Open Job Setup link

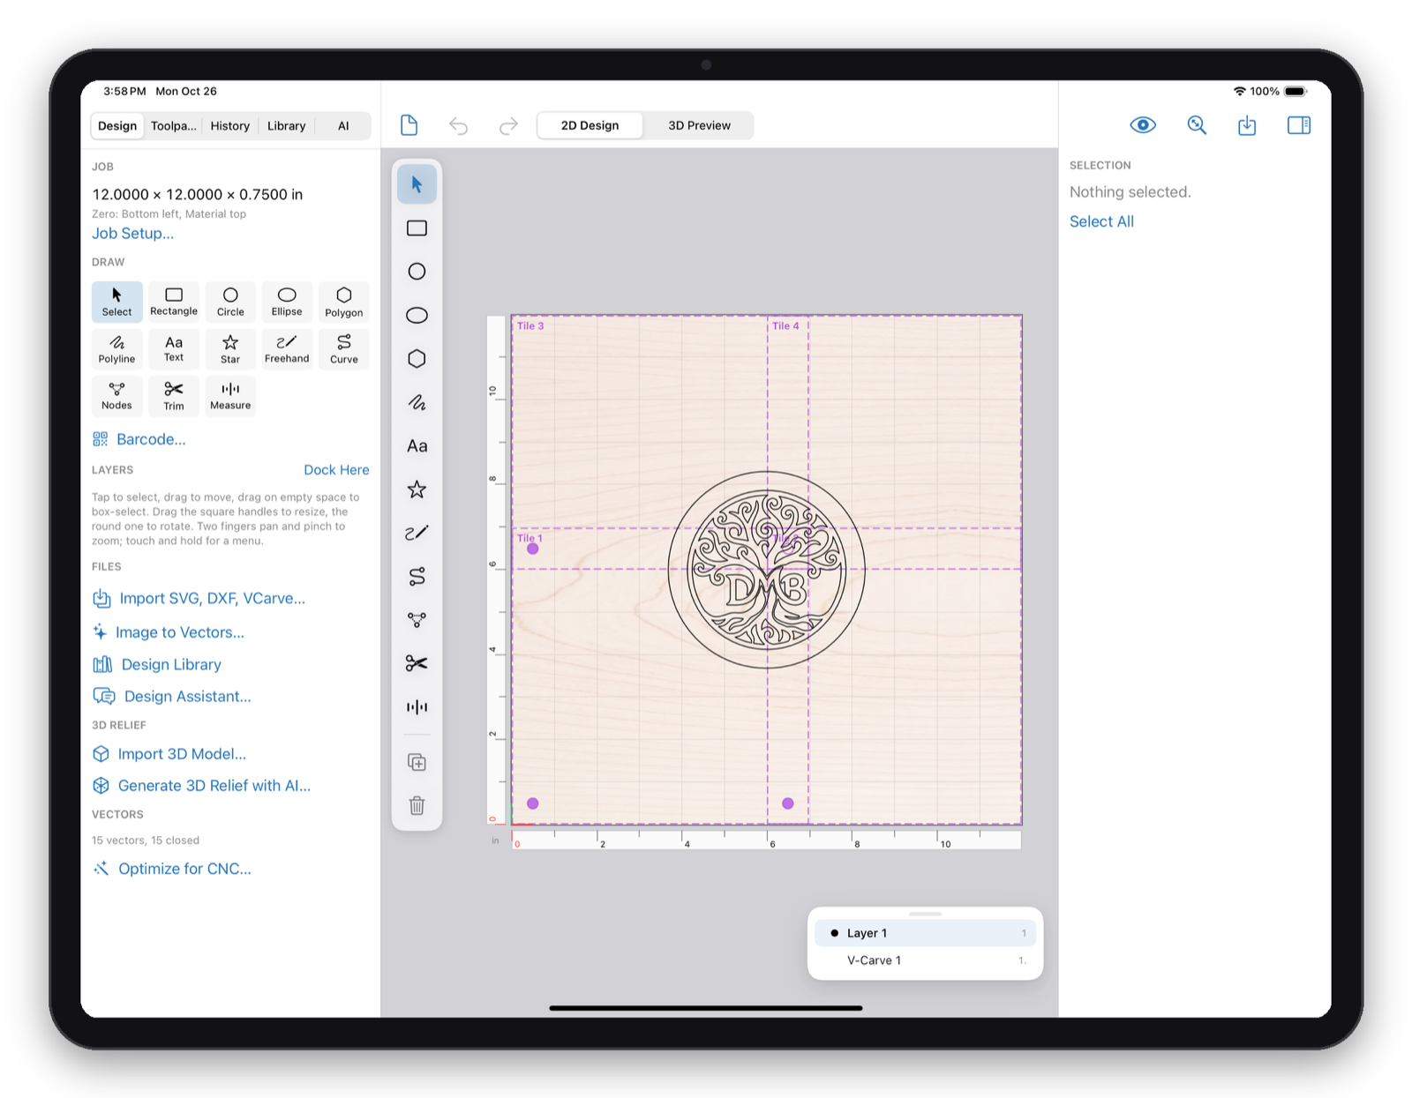[133, 234]
